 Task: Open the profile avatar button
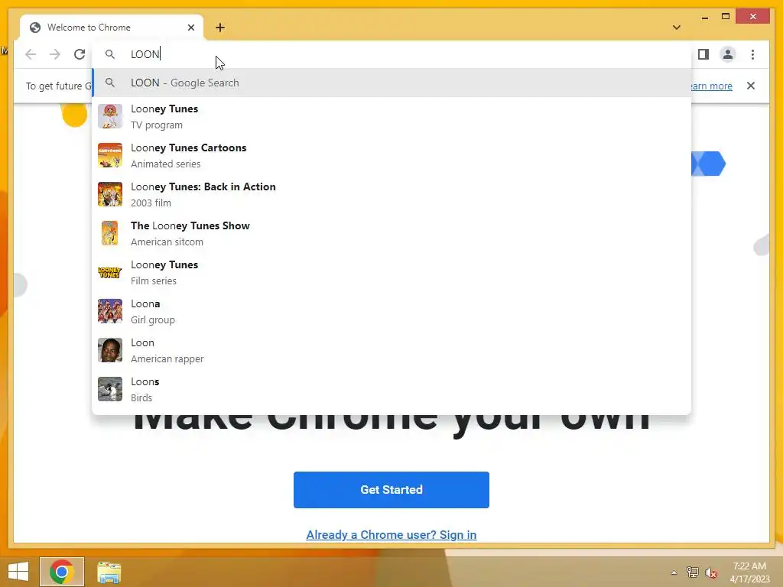(x=728, y=54)
